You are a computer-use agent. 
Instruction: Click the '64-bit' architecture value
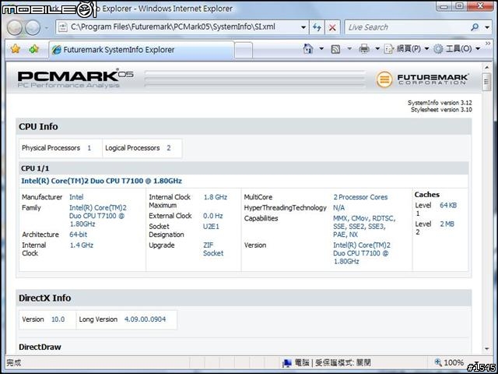click(78, 235)
